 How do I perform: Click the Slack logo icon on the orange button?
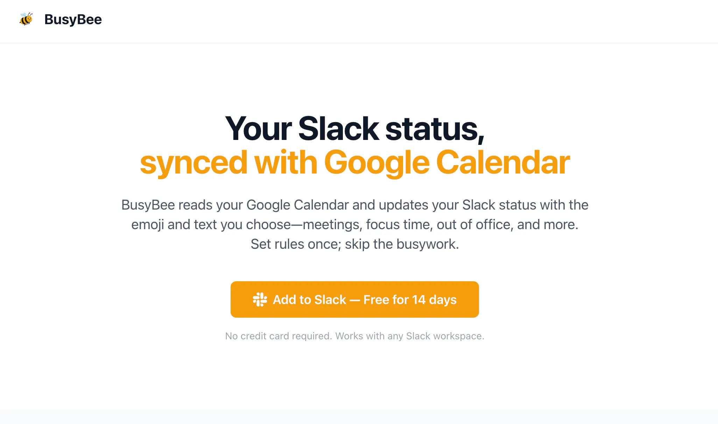point(260,299)
